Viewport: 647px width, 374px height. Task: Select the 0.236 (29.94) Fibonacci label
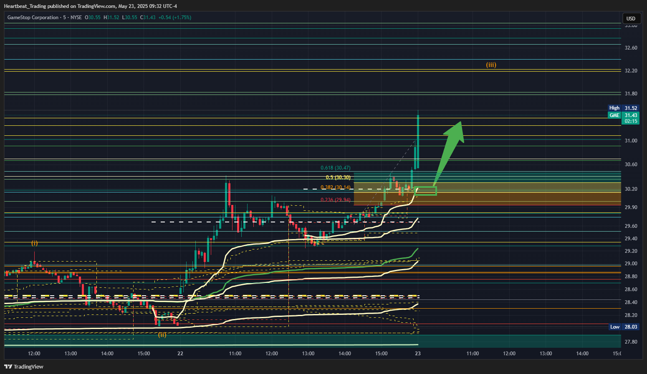336,200
